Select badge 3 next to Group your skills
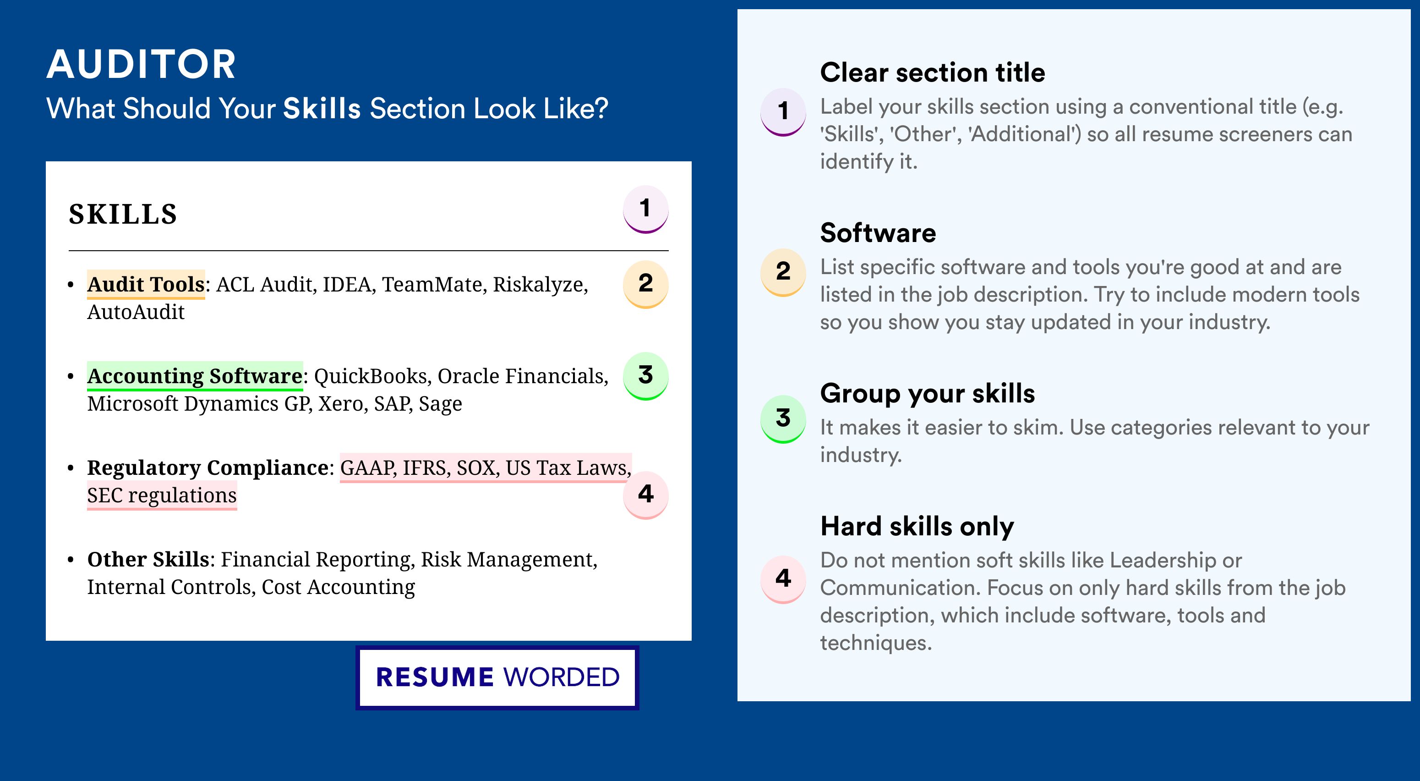 tap(783, 419)
